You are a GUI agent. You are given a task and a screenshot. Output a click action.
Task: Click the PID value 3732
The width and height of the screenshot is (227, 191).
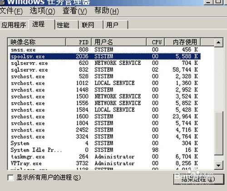82,163
